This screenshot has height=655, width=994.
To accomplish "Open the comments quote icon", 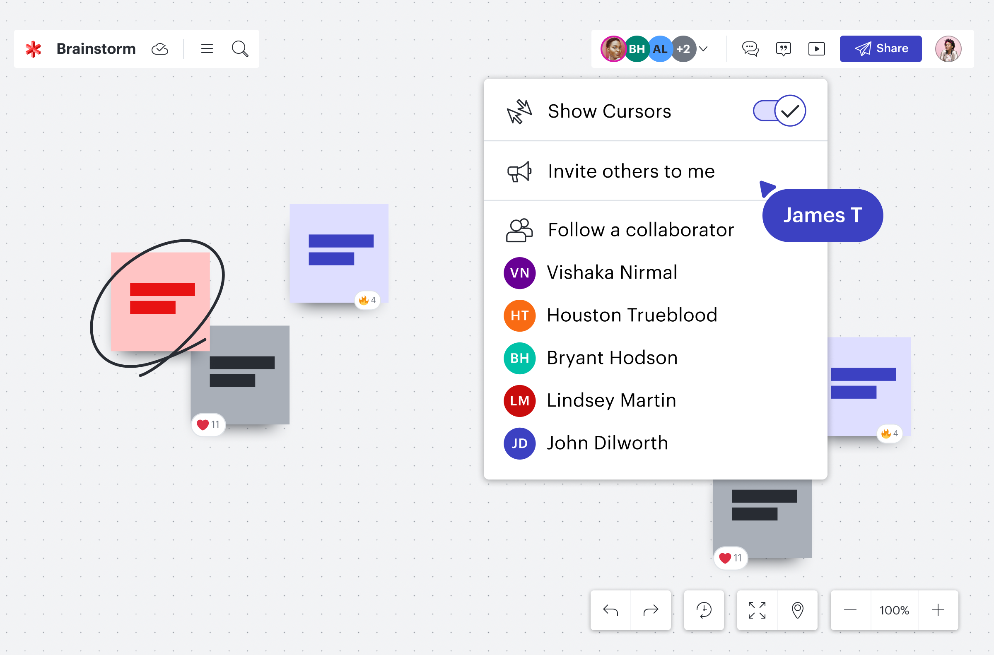I will coord(783,49).
